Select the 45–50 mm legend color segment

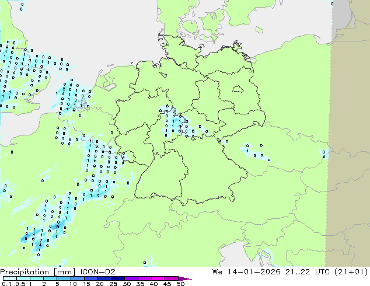click(x=172, y=278)
